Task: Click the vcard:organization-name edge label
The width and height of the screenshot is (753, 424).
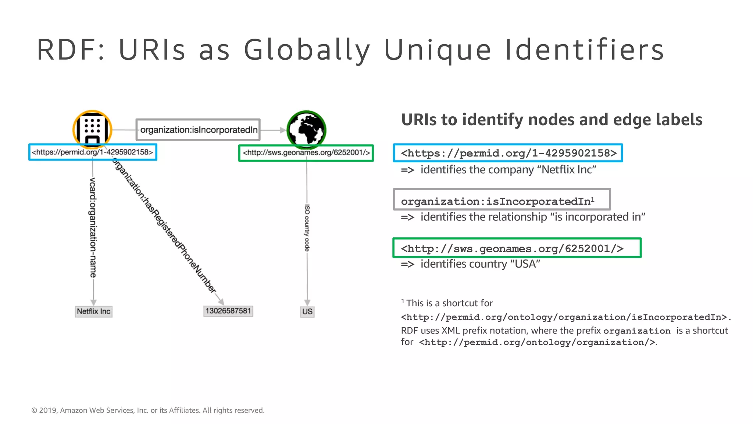Action: tap(93, 228)
